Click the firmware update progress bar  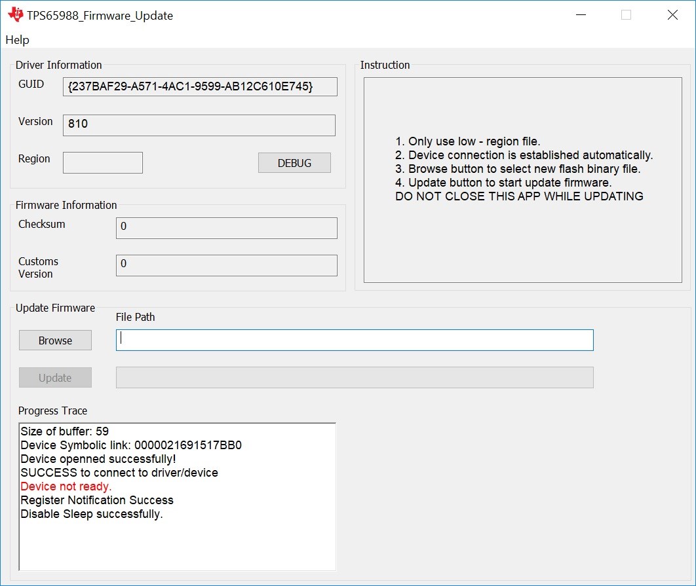coord(355,377)
